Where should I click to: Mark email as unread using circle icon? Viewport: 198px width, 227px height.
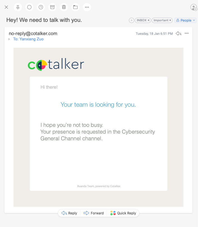pyautogui.click(x=29, y=7)
